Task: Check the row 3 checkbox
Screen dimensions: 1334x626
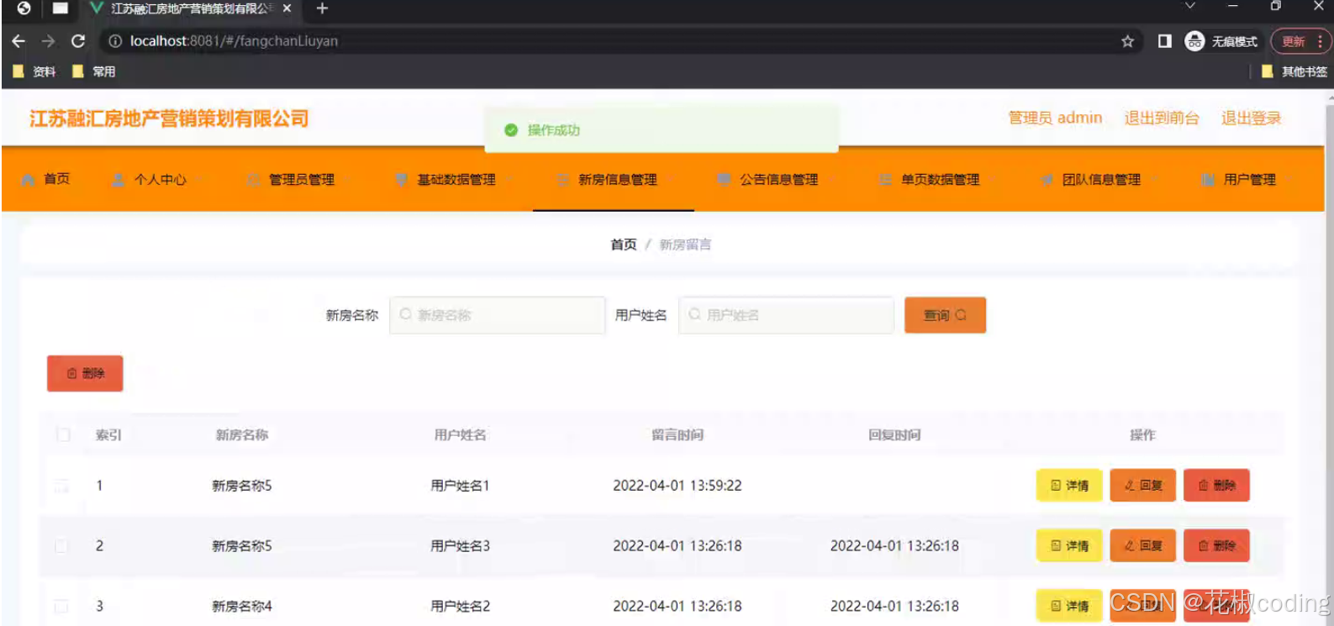Action: click(62, 606)
